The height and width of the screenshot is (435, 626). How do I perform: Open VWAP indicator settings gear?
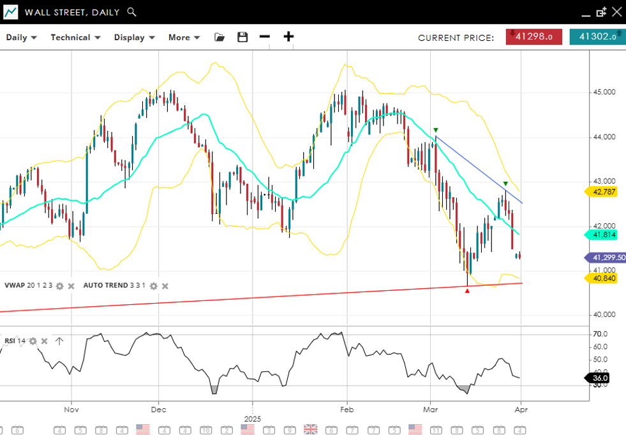pos(60,286)
